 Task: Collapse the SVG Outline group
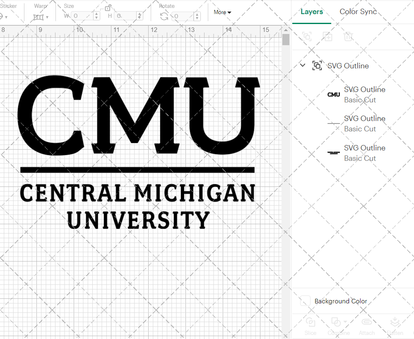click(302, 65)
